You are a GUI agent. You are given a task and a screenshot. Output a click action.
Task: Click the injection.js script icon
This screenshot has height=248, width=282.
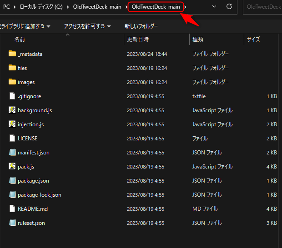[12, 124]
